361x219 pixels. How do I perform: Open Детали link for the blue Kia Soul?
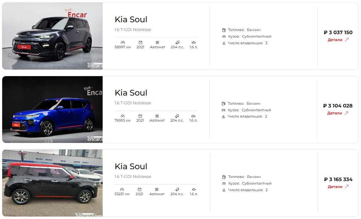335,113
